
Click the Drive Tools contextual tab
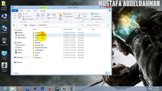(x=43, y=8)
